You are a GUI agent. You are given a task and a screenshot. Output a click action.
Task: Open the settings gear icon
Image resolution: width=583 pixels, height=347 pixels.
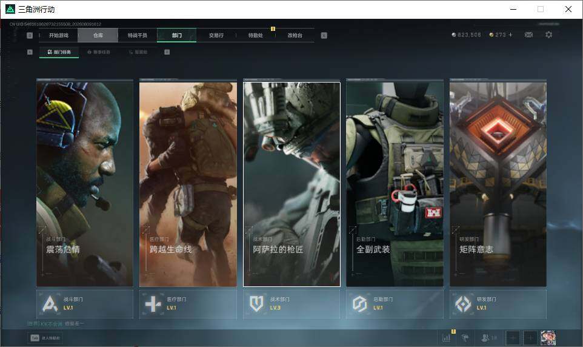pyautogui.click(x=548, y=35)
